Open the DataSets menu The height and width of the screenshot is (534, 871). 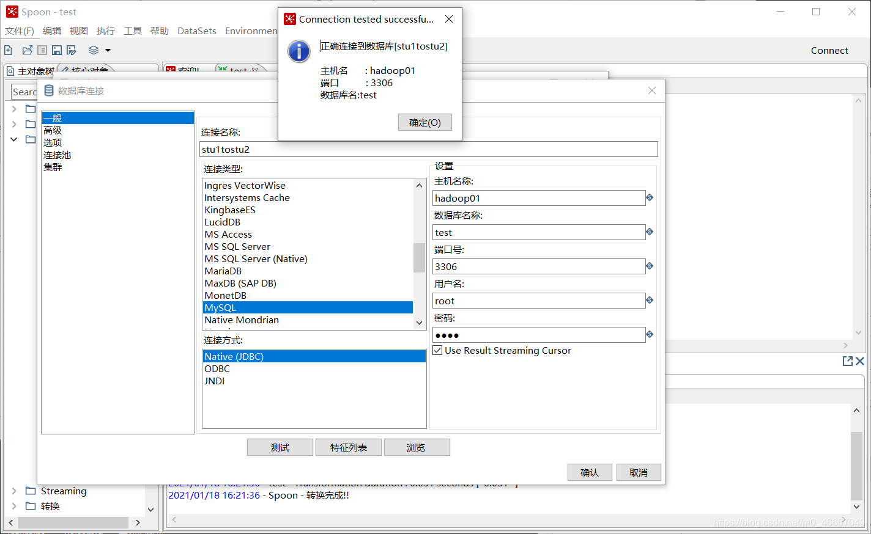pos(197,31)
